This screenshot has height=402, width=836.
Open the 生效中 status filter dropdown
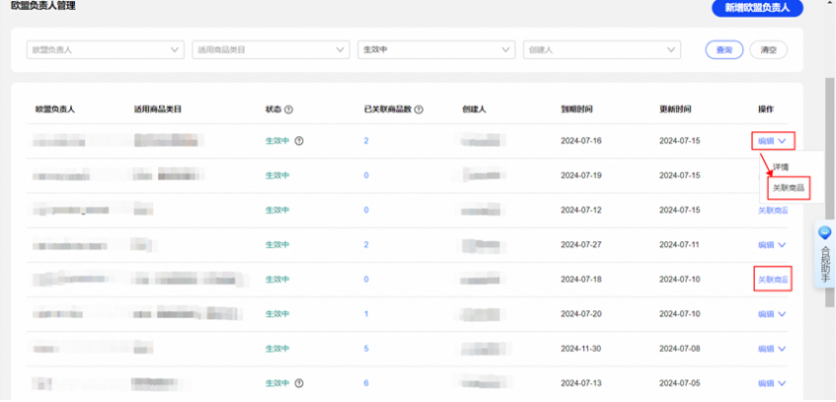(x=436, y=49)
